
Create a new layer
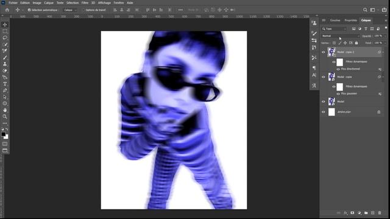click(372, 213)
